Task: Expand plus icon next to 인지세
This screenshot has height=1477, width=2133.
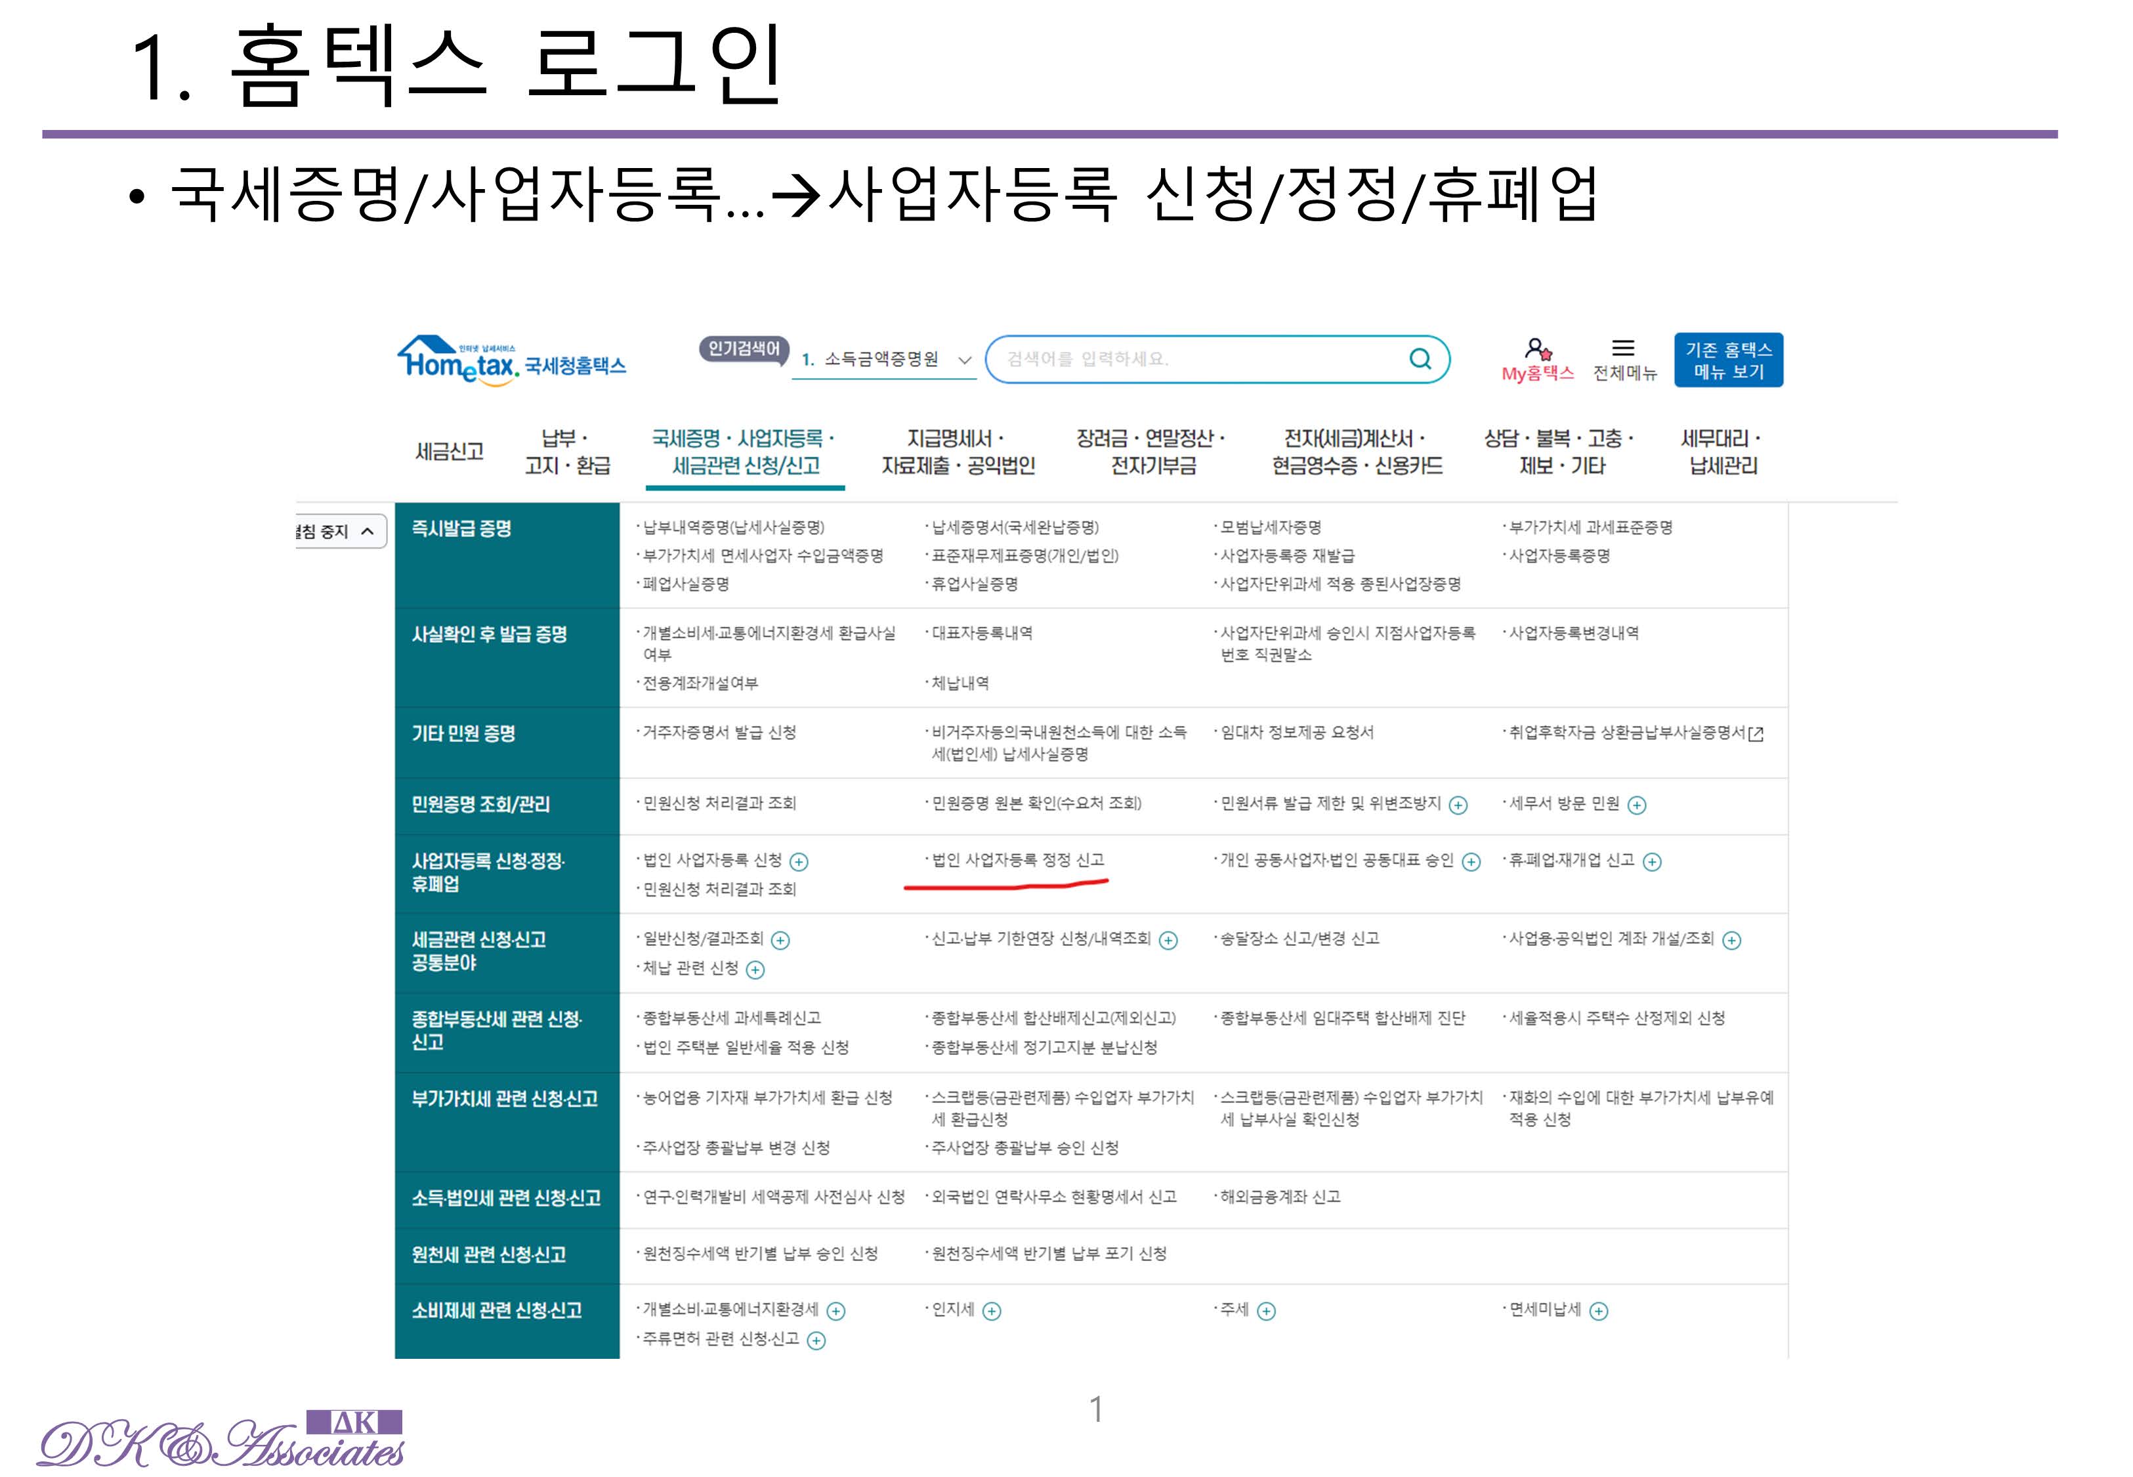Action: [x=992, y=1312]
